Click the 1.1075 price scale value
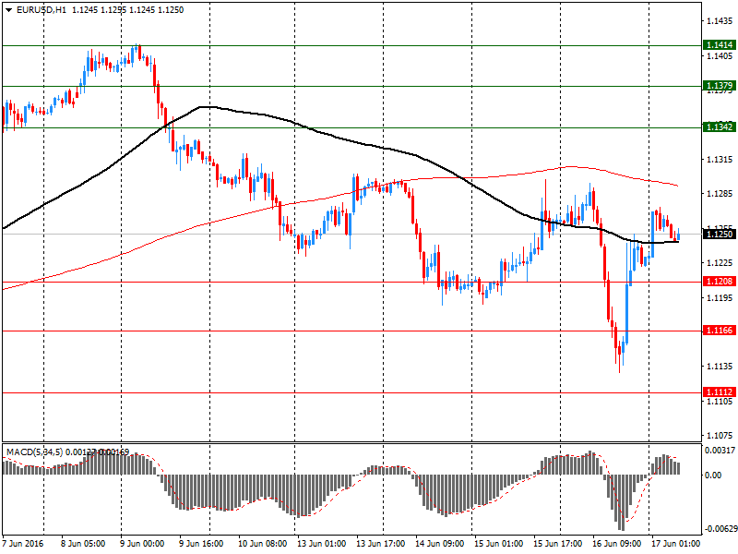738x554 pixels. coord(720,435)
